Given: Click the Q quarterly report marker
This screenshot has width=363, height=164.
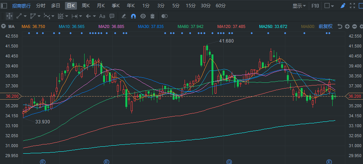Looking at the screenshot, I should coord(229,162).
